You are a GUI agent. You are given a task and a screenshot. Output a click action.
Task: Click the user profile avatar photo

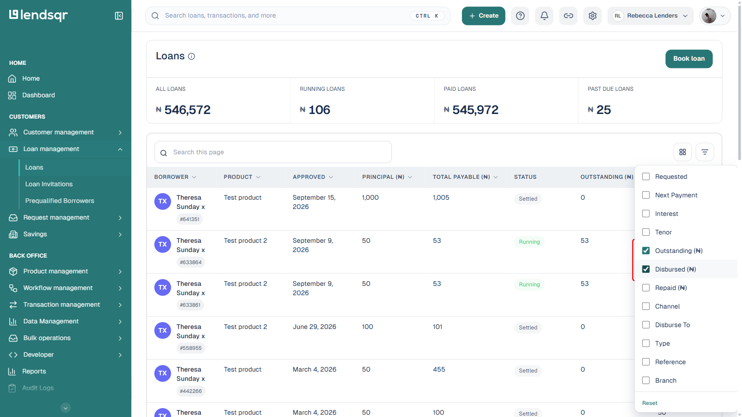point(709,16)
